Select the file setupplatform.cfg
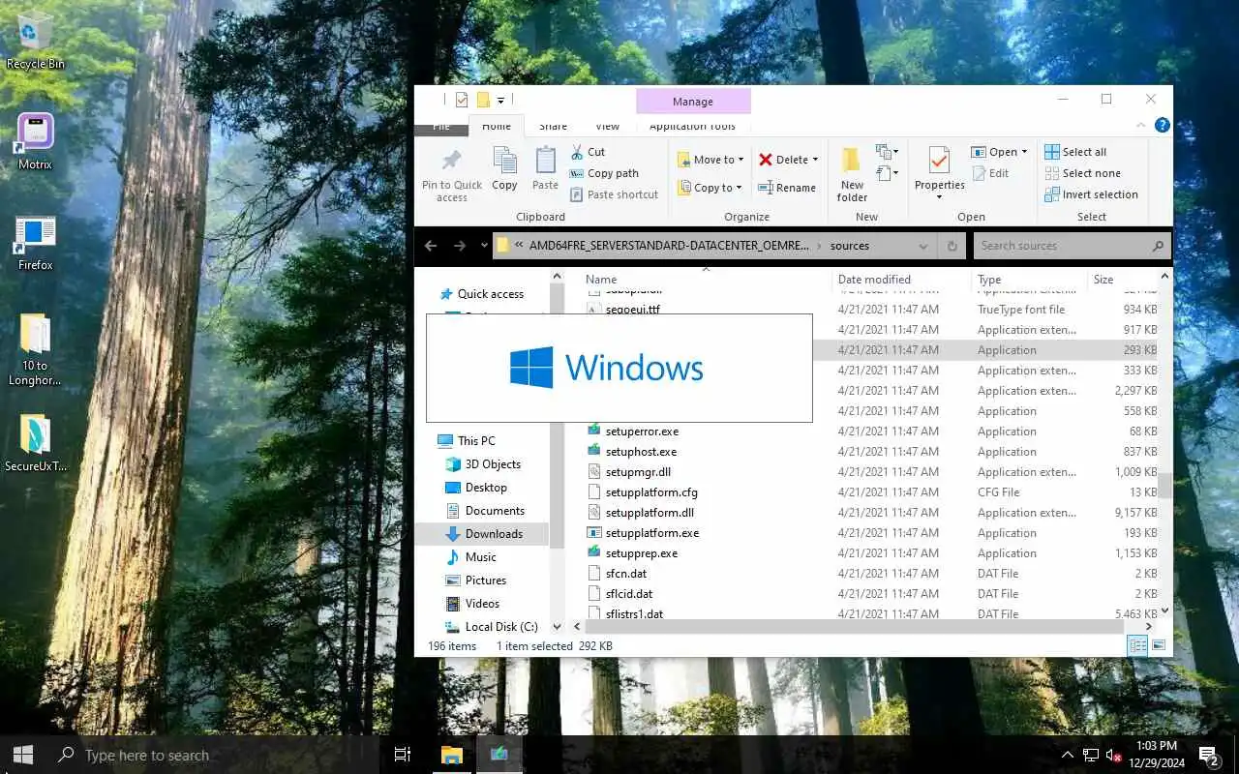Image resolution: width=1239 pixels, height=774 pixels. (x=651, y=492)
